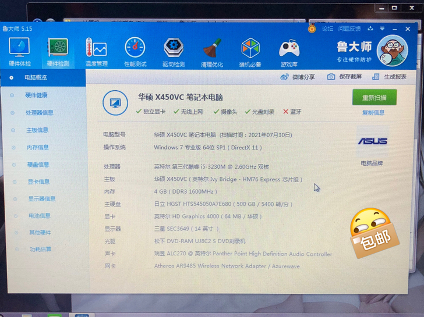Click the 电脑品牌 label under ASUS logo
Image resolution: width=424 pixels, height=317 pixels.
click(372, 163)
